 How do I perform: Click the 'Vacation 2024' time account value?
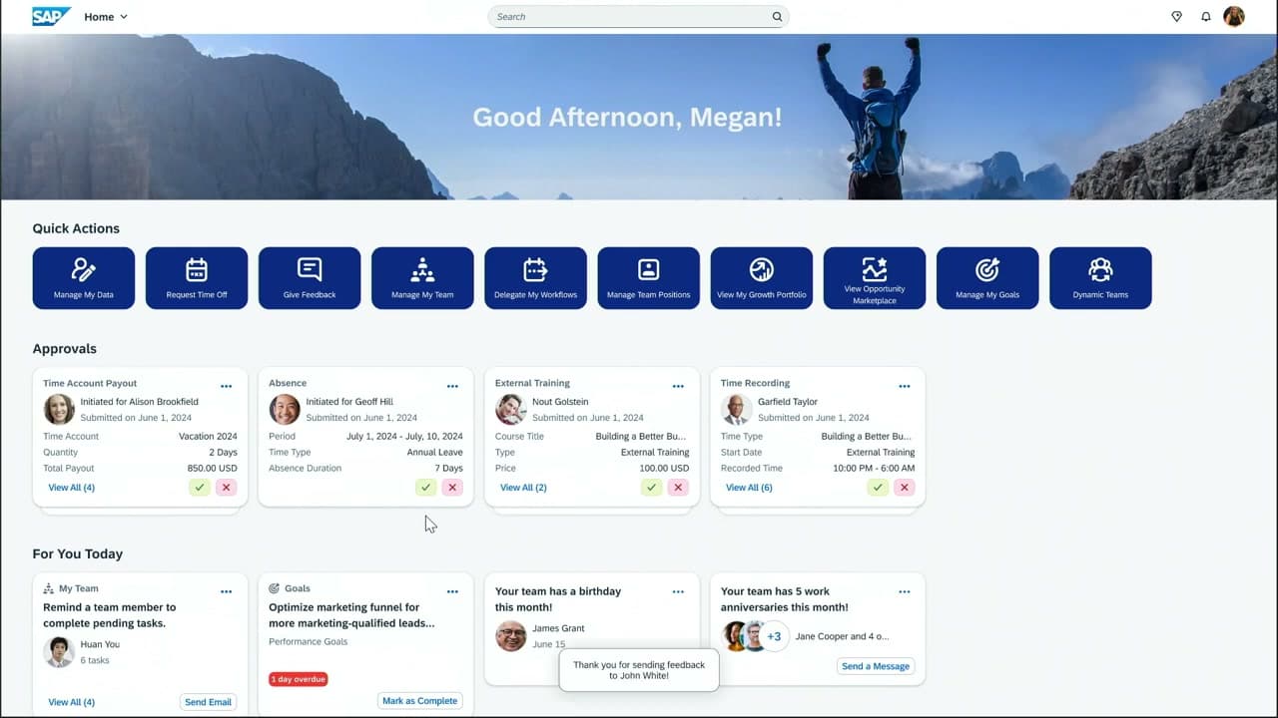pos(208,437)
